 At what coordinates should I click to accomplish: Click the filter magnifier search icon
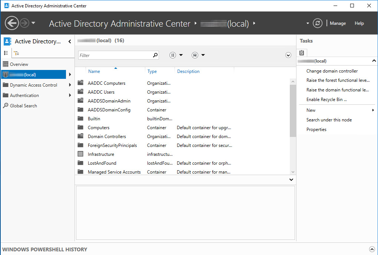[x=156, y=55]
